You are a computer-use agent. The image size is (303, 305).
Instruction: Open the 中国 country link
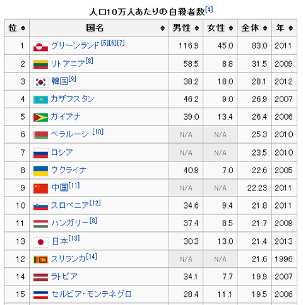click(x=60, y=188)
